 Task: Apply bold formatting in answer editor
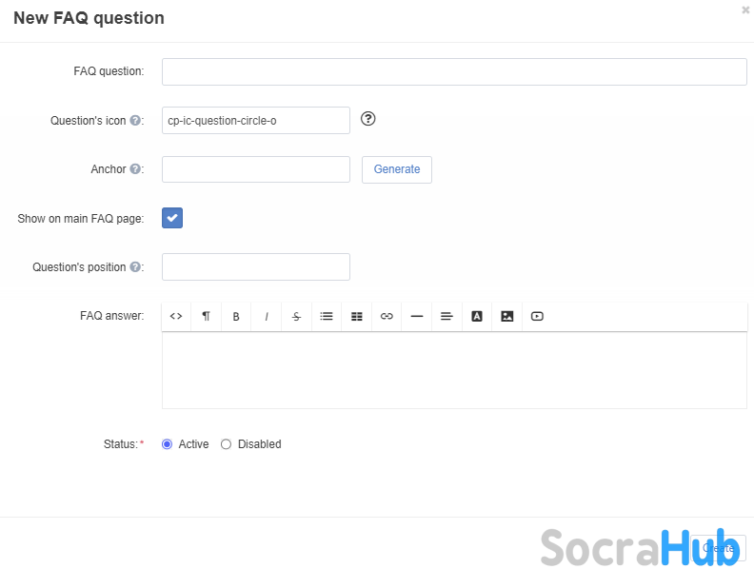coord(236,317)
